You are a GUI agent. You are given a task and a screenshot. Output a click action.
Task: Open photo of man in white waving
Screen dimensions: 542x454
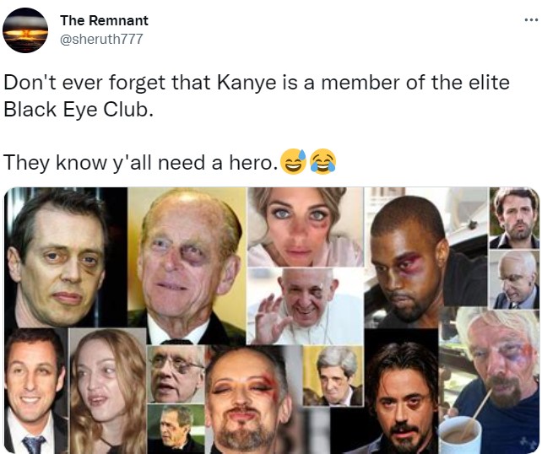pos(306,306)
